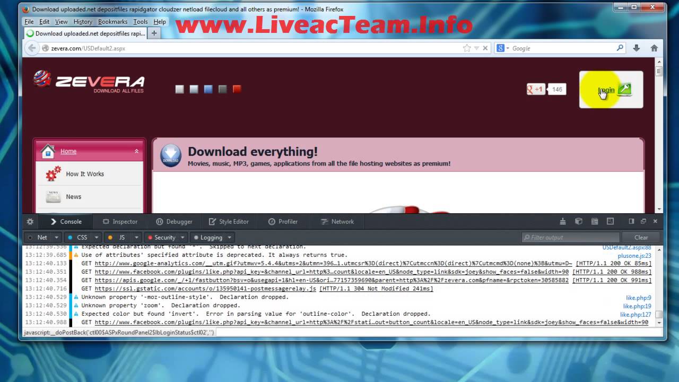Toggle the Security log filter
Viewport: 679px width, 382px height.
[162, 237]
